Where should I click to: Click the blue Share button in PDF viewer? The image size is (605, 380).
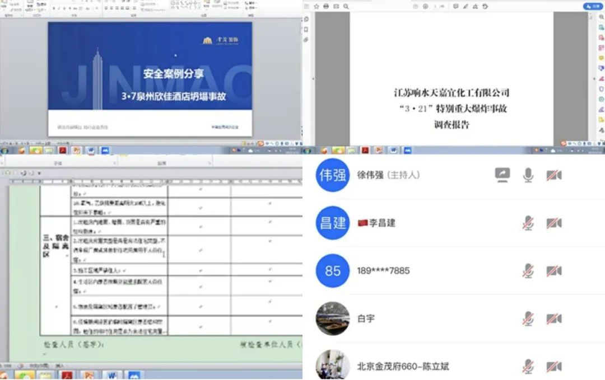click(x=592, y=6)
